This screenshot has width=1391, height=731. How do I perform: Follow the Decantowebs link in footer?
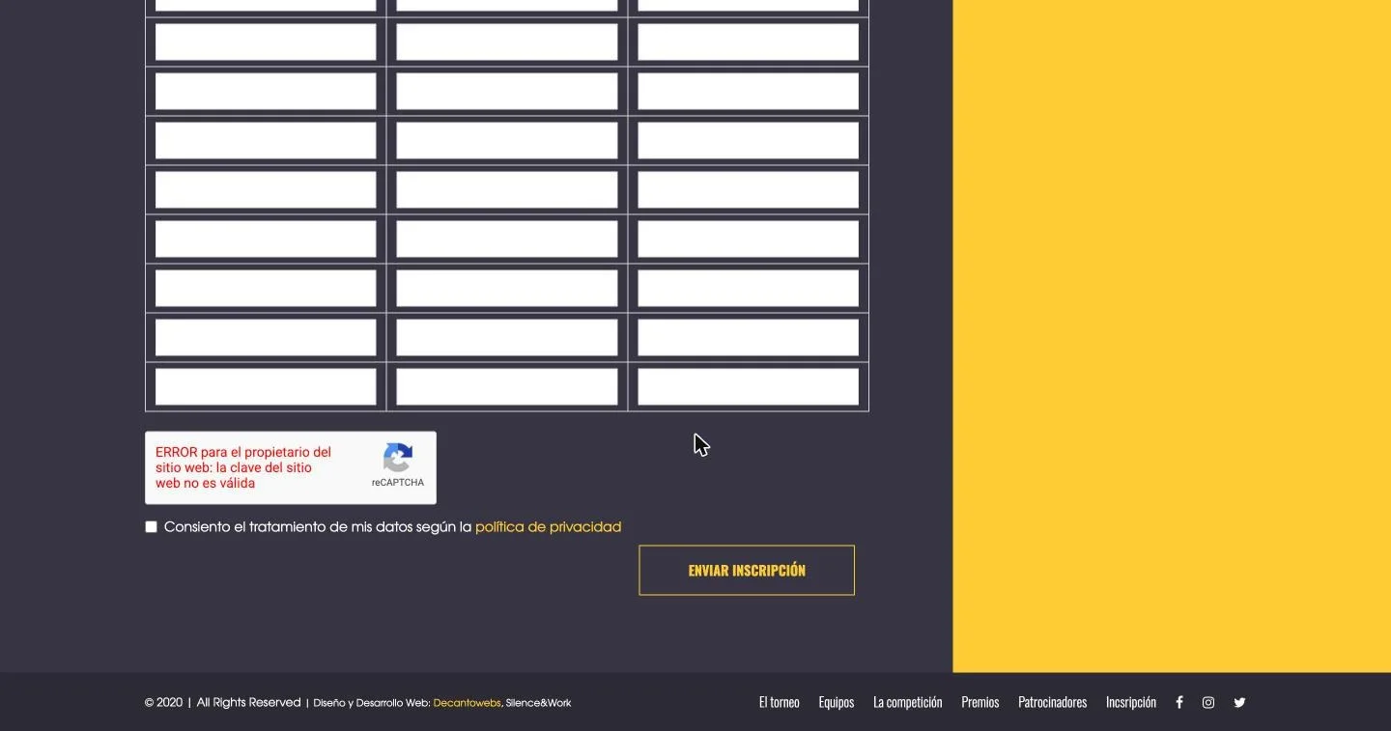(x=467, y=703)
